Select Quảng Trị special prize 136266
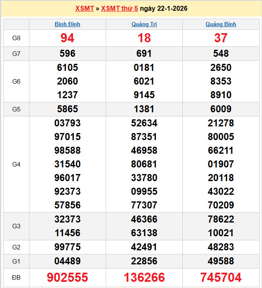The image size is (262, 288). pyautogui.click(x=144, y=277)
